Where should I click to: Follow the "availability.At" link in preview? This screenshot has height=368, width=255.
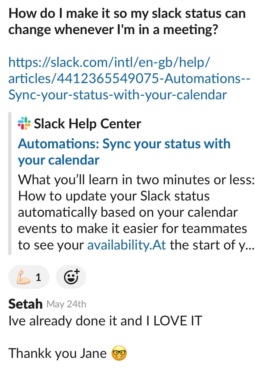[x=127, y=245]
